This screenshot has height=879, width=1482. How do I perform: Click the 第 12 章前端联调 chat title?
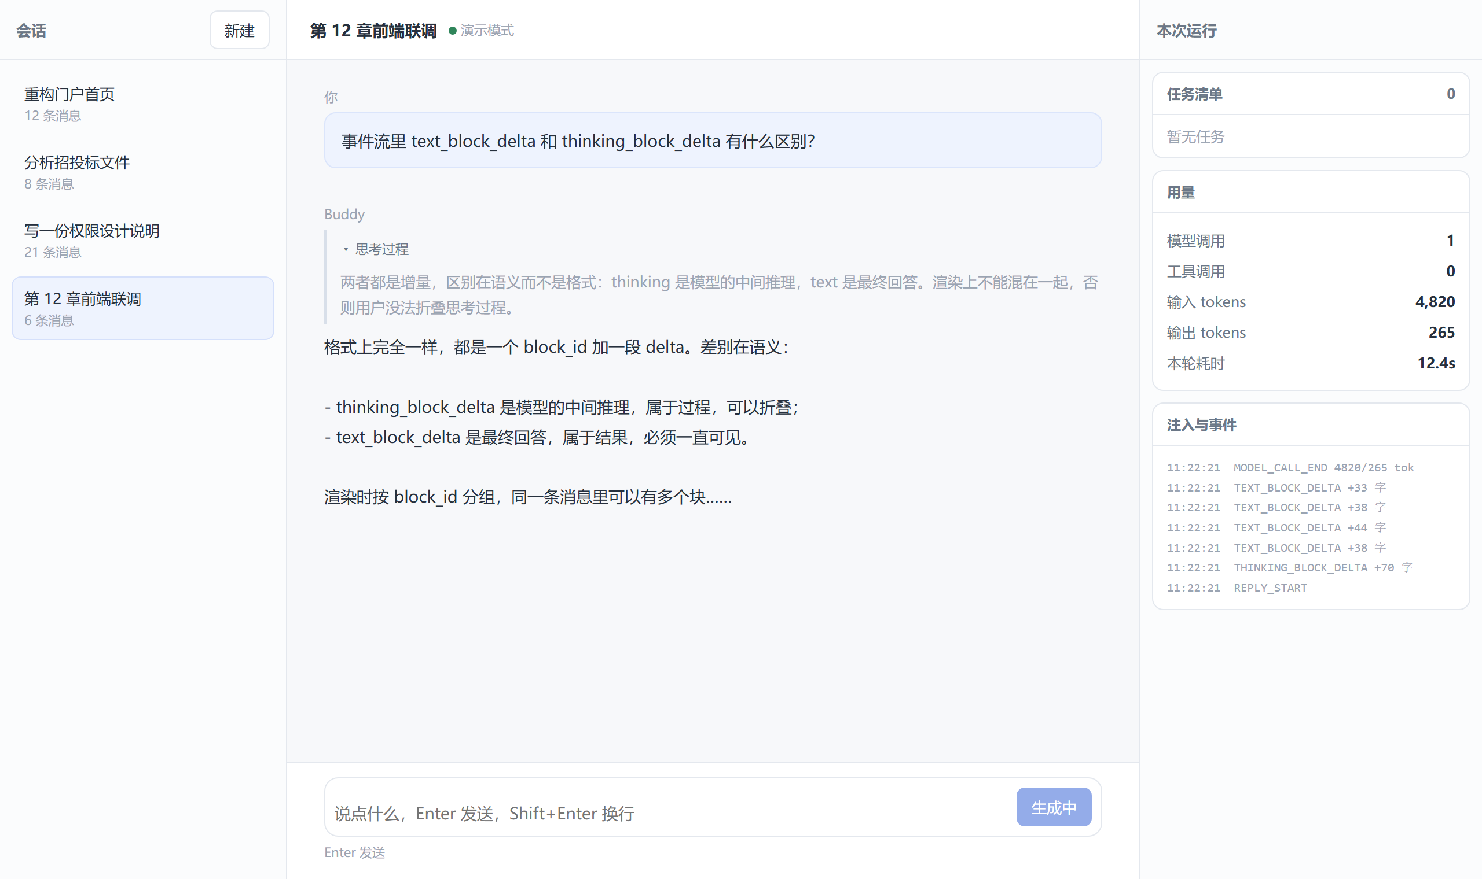373,31
